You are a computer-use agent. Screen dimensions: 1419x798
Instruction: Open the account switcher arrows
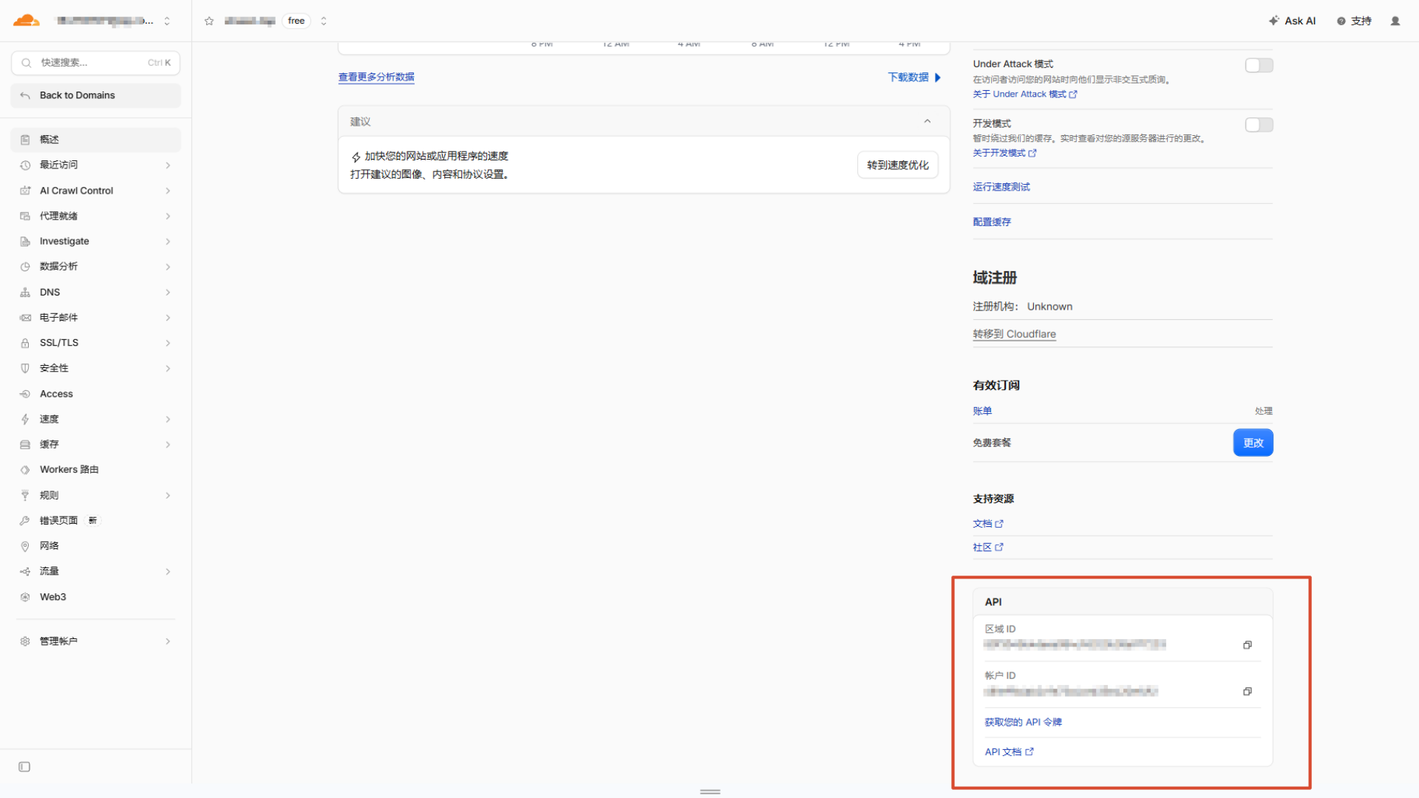[x=167, y=21]
